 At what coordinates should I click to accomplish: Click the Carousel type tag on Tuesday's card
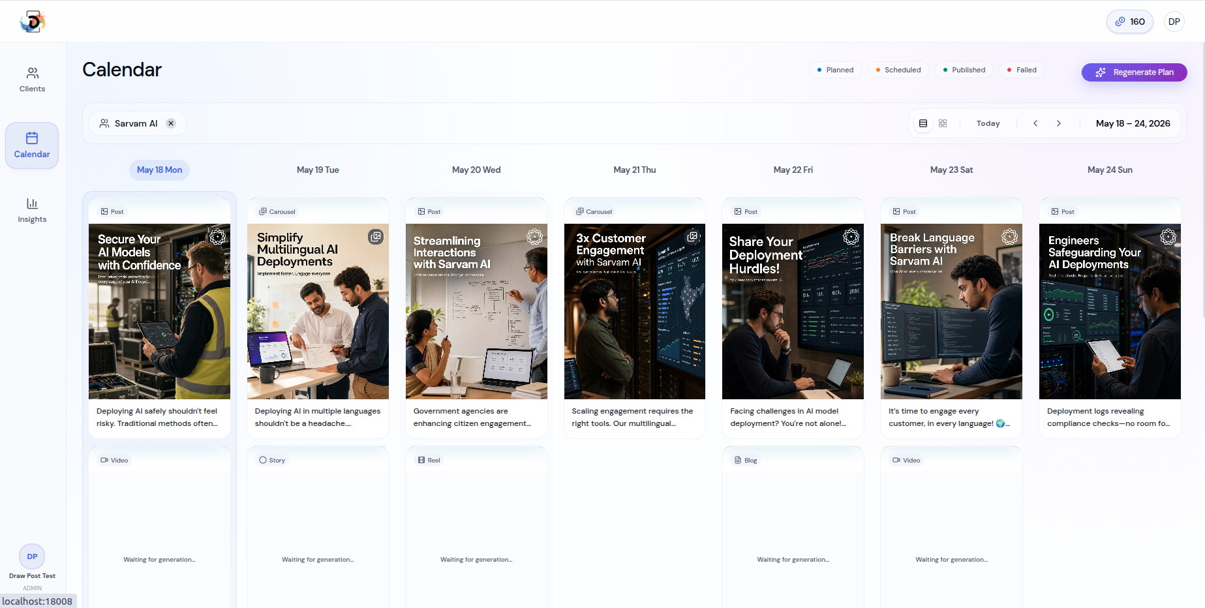[277, 212]
